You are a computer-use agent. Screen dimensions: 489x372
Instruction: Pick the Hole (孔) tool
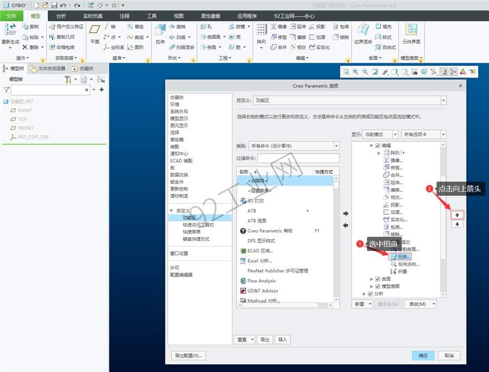(206, 27)
